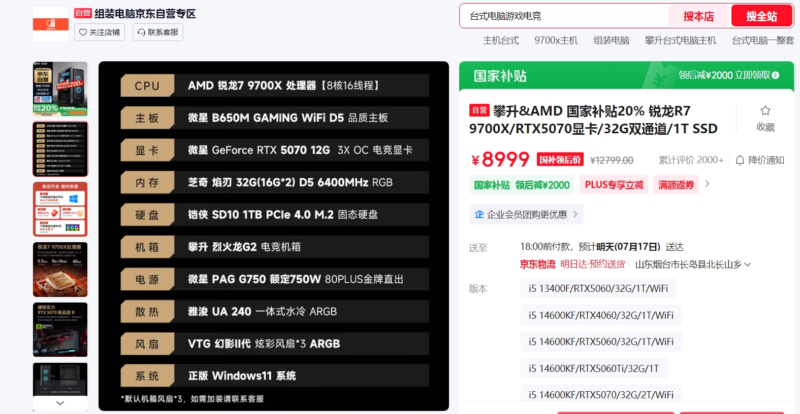This screenshot has height=414, width=800.
Task: Click the product title 攀升&AMD 国家补贴20%
Action: 593,120
